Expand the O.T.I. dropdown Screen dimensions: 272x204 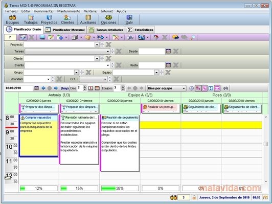(x=105, y=79)
